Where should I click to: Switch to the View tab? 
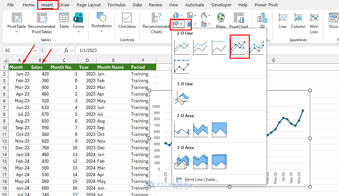pyautogui.click(x=173, y=5)
